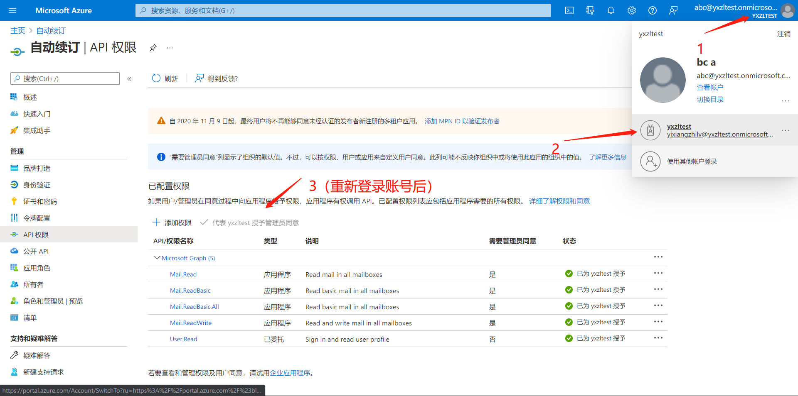The width and height of the screenshot is (798, 396).
Task: Open 公开 API in the sidebar menu
Action: point(36,252)
